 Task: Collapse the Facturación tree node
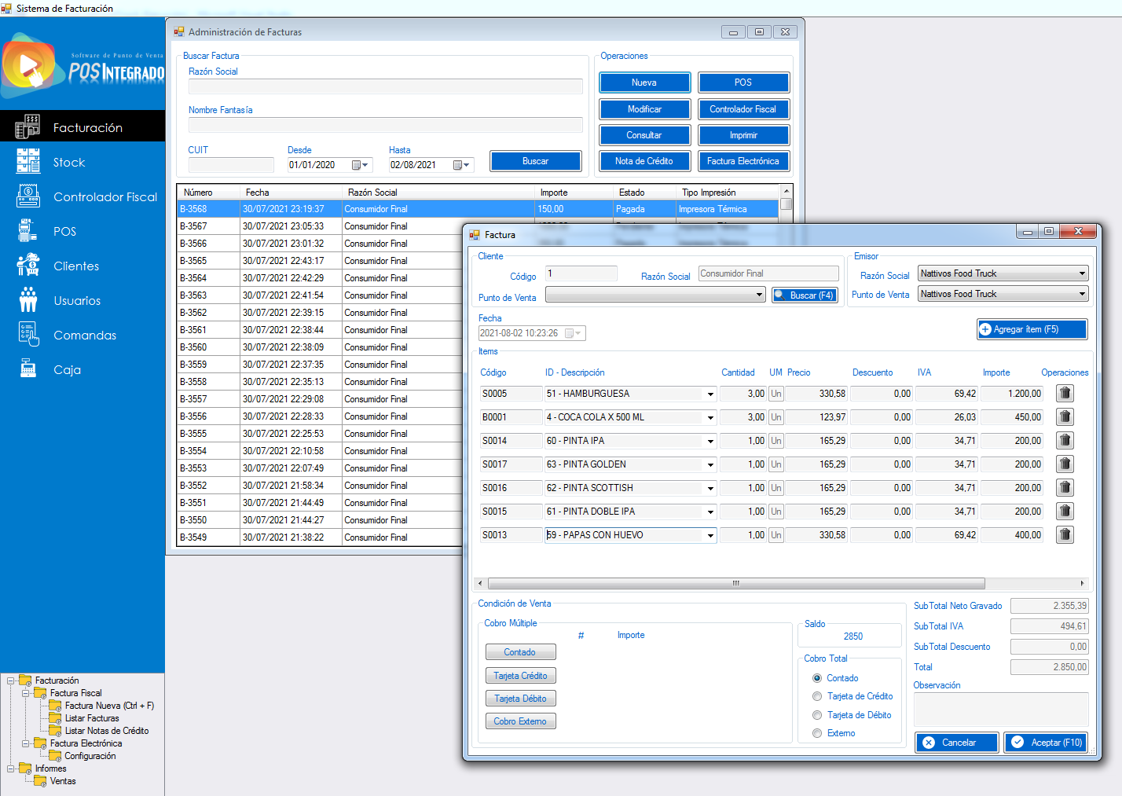point(11,680)
